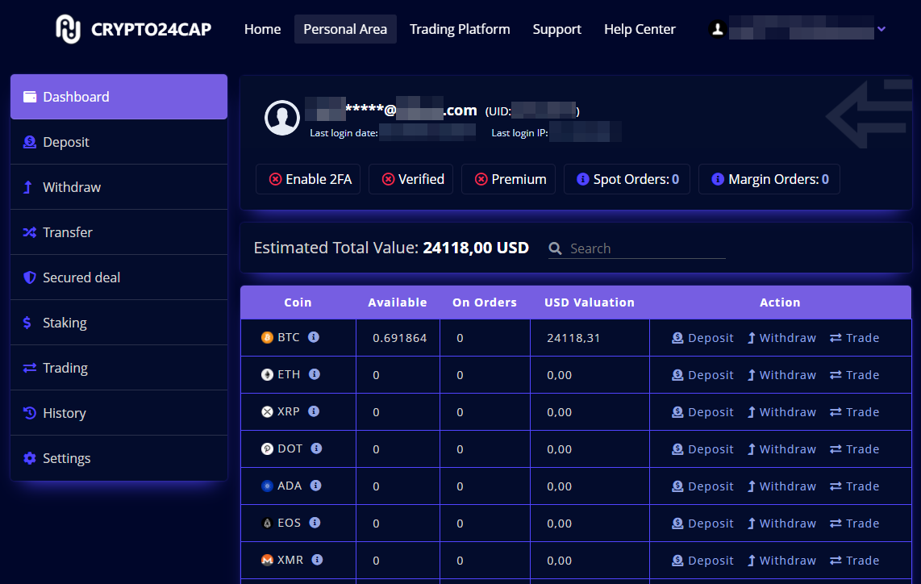The width and height of the screenshot is (921, 584).
Task: Click the Premium status badge
Action: 511,179
